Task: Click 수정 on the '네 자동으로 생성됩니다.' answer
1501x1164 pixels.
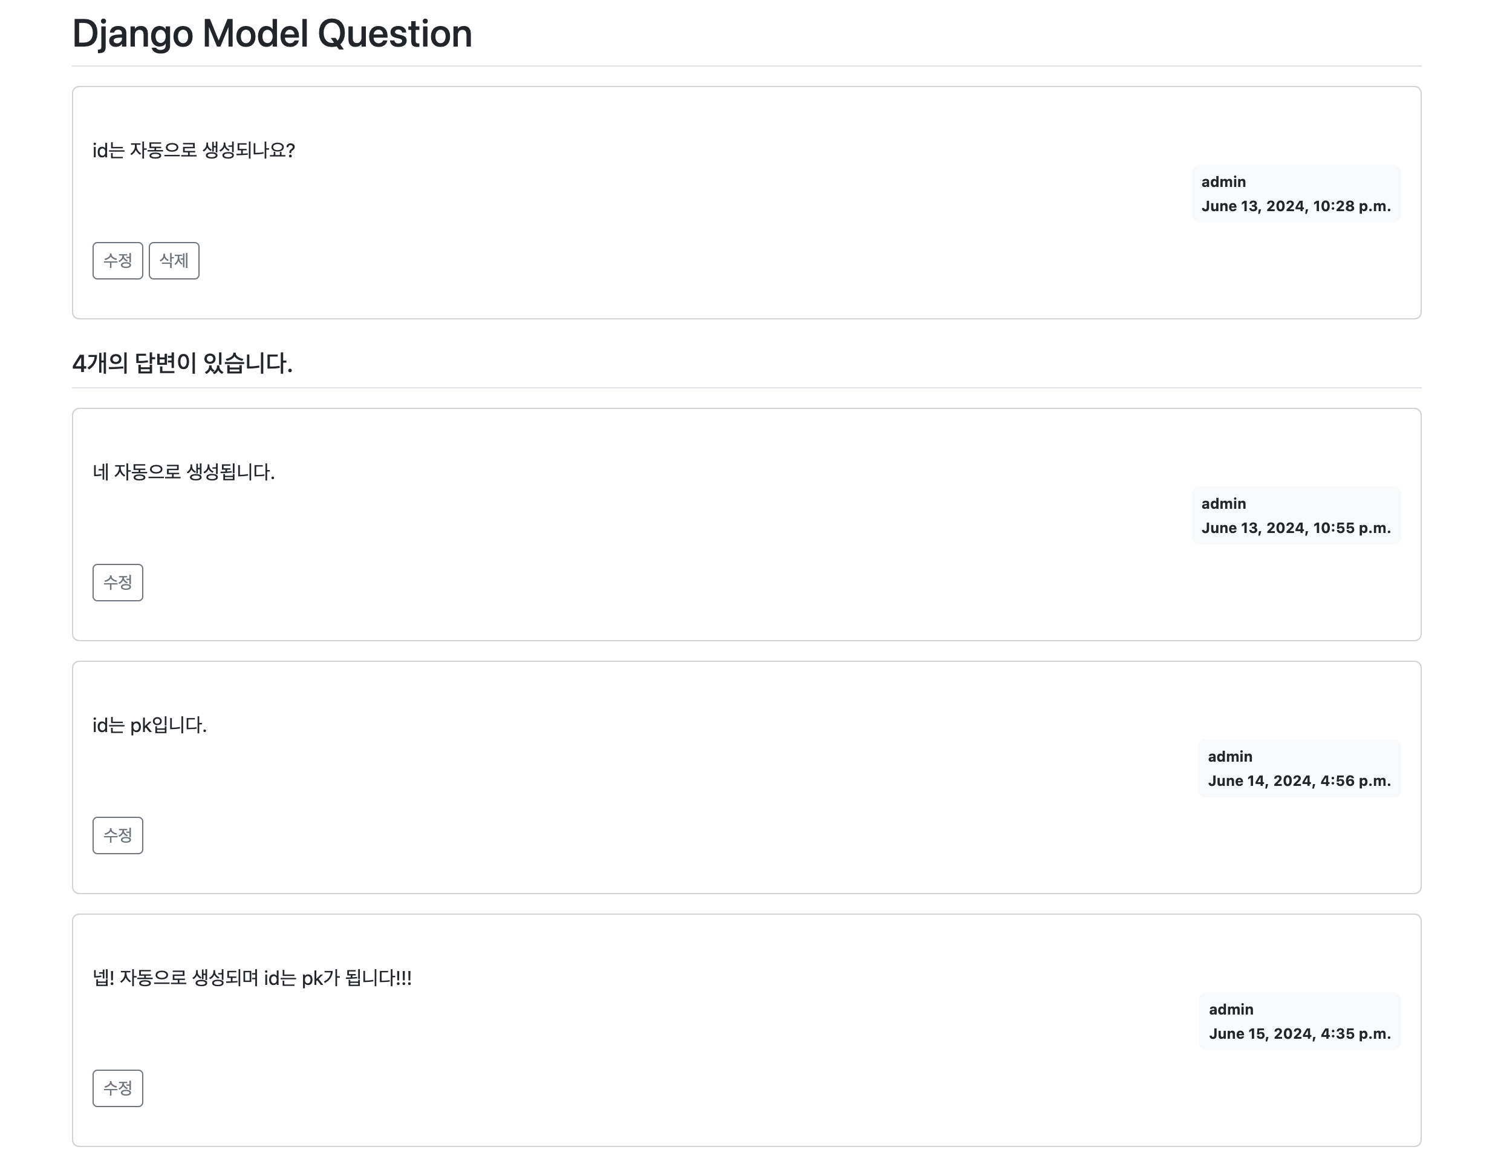Action: coord(117,583)
